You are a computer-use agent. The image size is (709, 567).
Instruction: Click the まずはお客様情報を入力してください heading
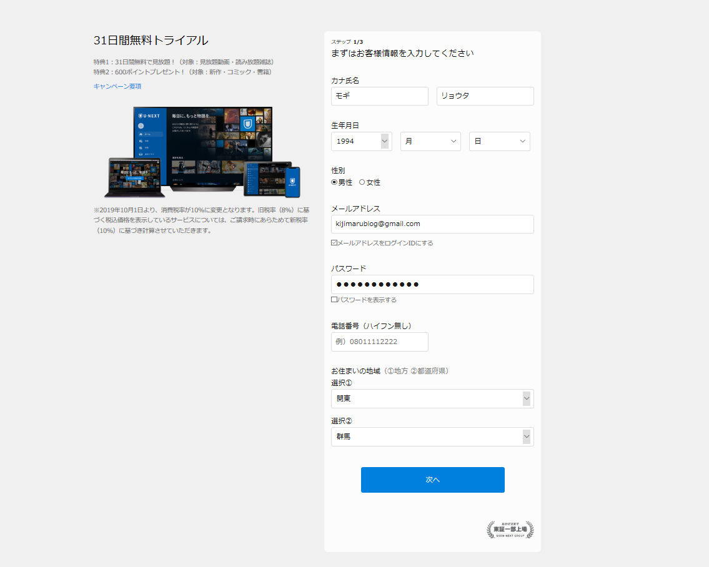click(x=402, y=53)
